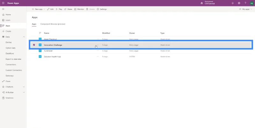Open the Innovation Challenge app
This screenshot has height=128, width=255.
tap(53, 45)
